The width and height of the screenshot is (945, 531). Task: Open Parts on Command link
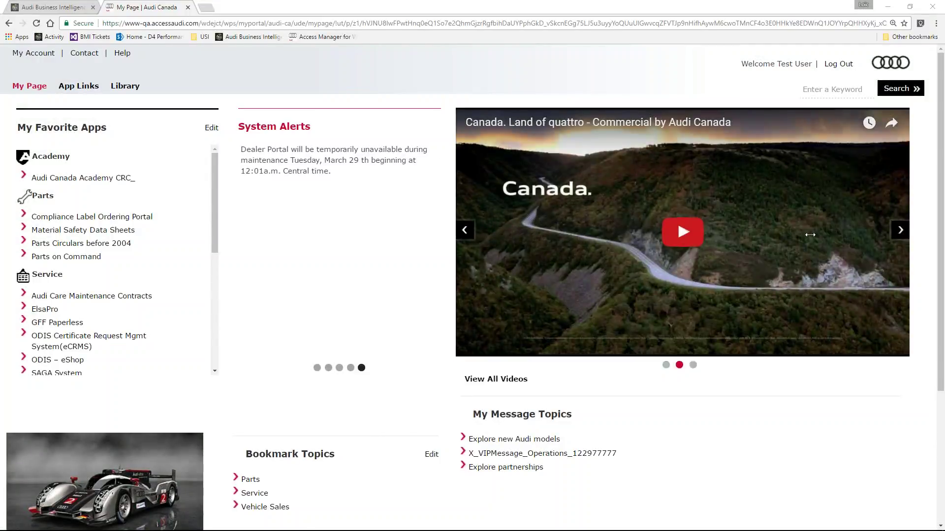(66, 257)
